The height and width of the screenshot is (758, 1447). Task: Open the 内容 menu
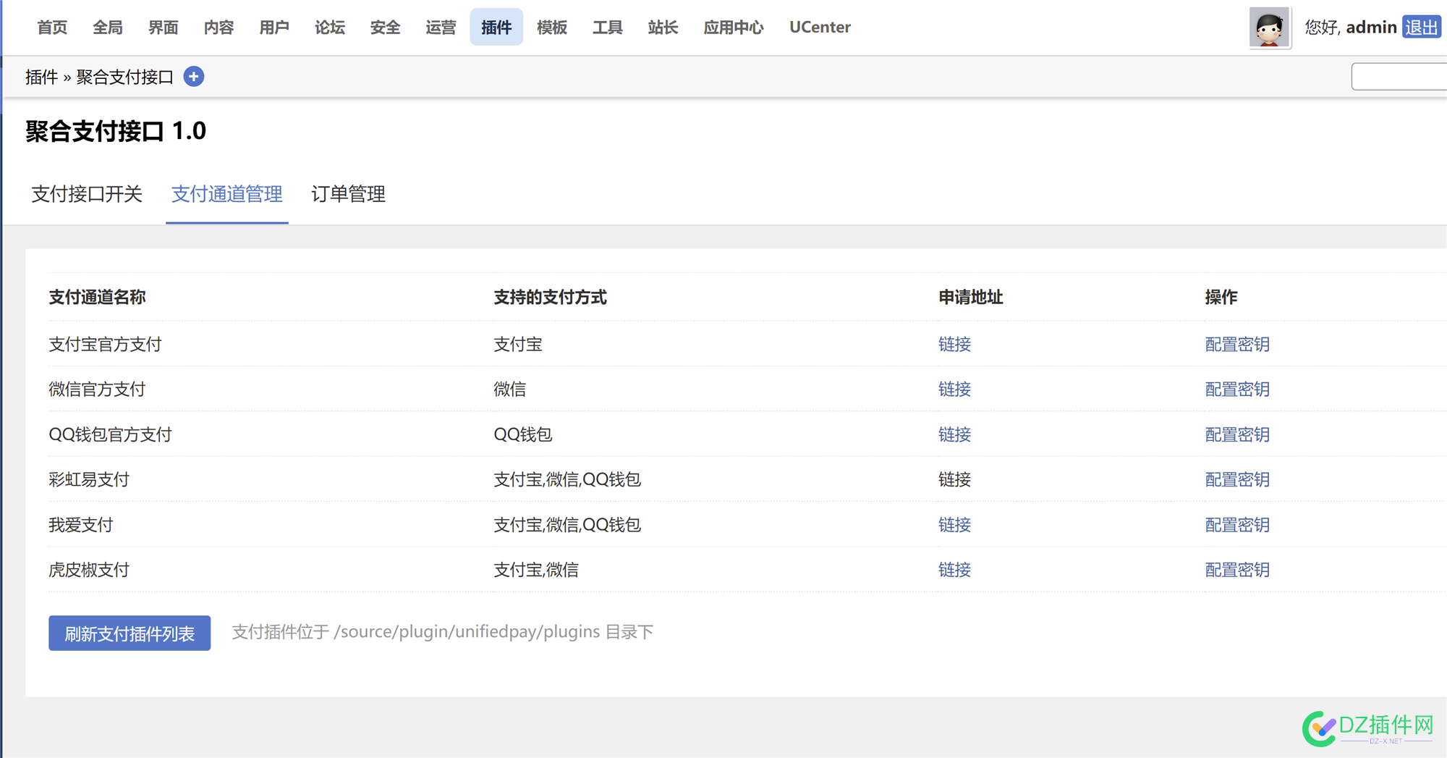218,28
